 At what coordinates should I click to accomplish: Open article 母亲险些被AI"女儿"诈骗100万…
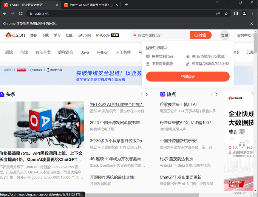coord(188,123)
